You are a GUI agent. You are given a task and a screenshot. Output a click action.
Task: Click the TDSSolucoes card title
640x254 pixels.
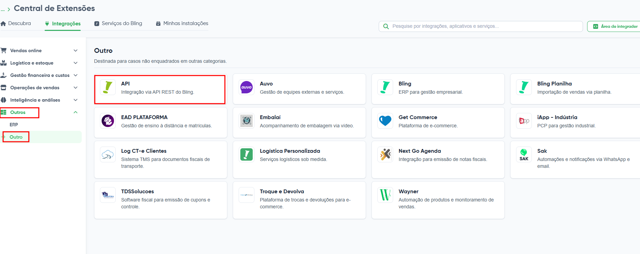click(137, 192)
